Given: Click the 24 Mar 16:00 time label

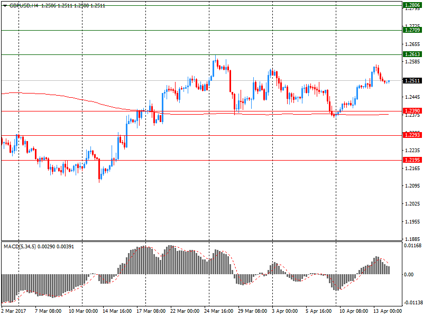Looking at the screenshot, I should click(x=219, y=311).
